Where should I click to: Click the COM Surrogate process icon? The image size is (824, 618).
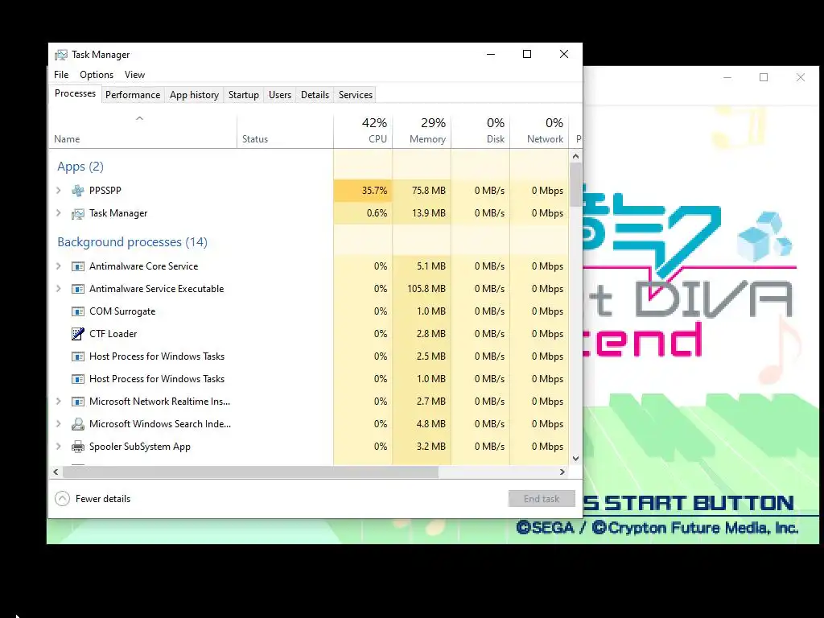[x=78, y=311]
